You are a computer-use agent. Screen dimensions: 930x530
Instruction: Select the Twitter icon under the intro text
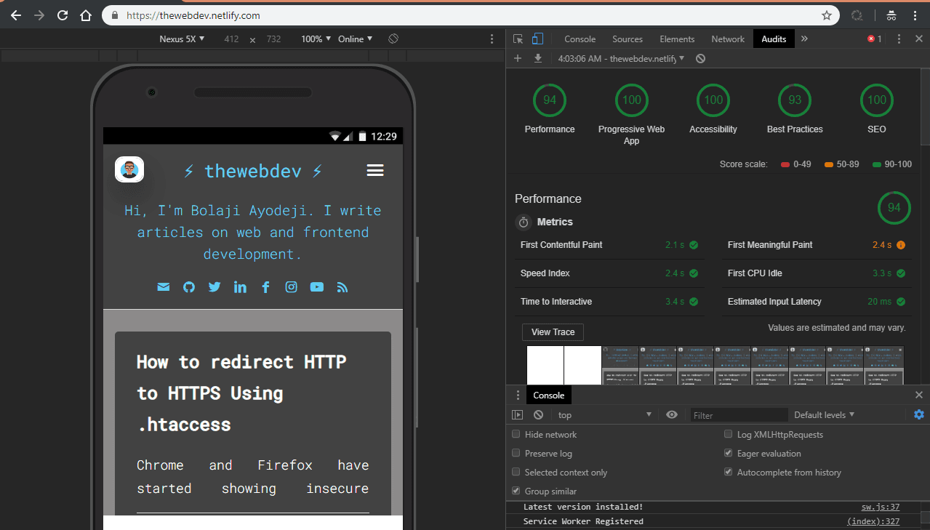pos(214,286)
